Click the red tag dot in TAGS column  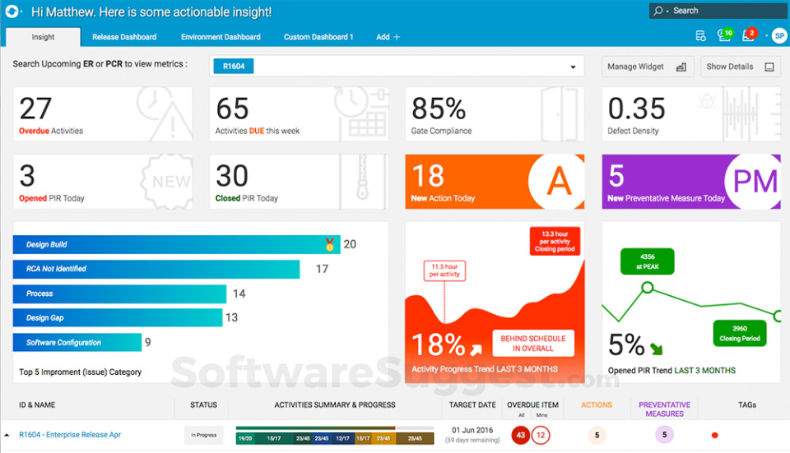pos(714,435)
